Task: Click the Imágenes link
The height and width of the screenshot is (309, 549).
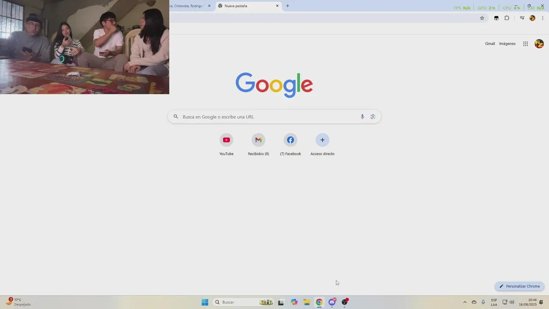Action: (x=507, y=44)
